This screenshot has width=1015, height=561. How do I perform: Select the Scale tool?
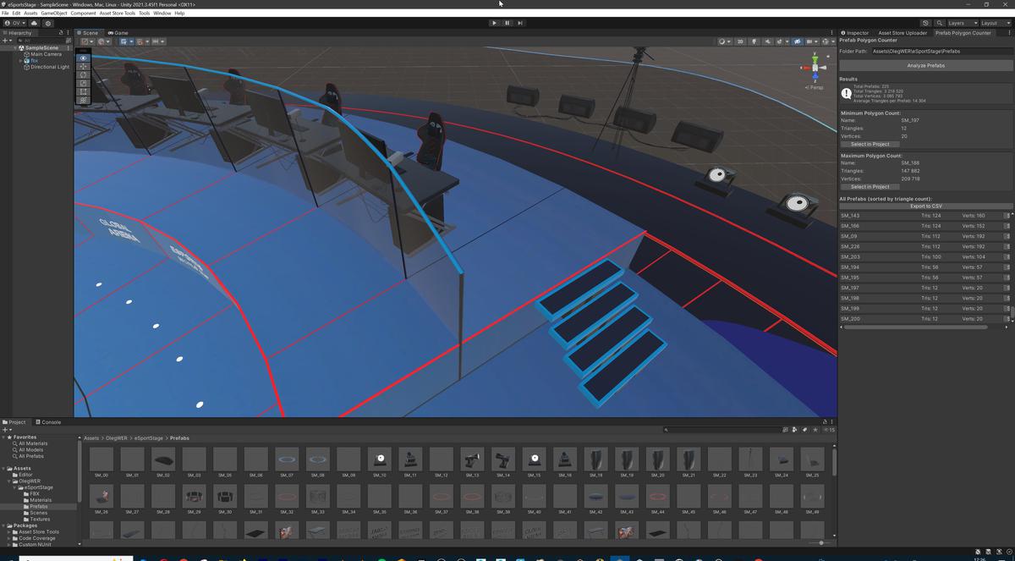tap(83, 83)
